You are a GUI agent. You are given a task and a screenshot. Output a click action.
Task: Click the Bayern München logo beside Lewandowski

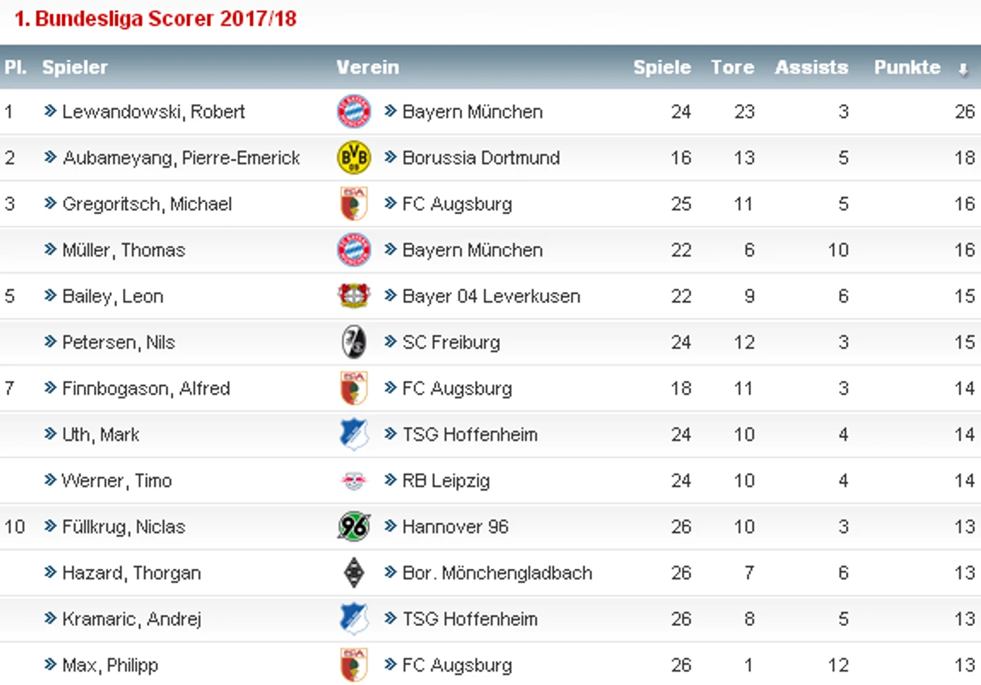(x=353, y=111)
